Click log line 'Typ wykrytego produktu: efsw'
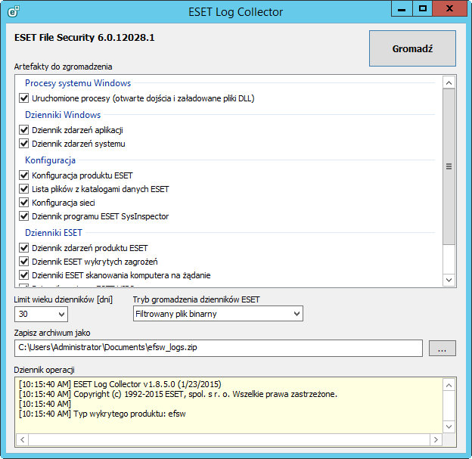 (x=102, y=414)
